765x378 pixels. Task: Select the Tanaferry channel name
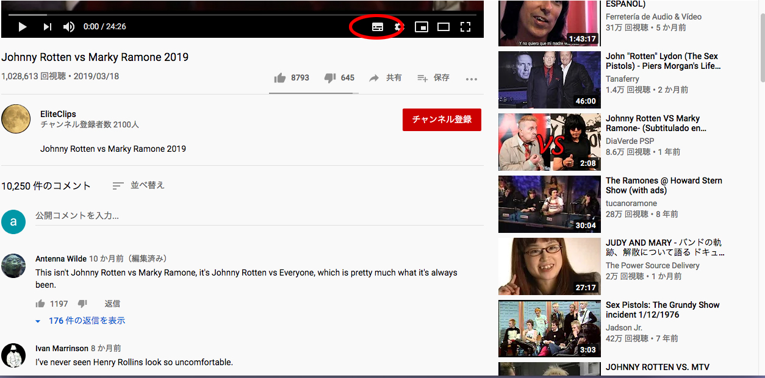pyautogui.click(x=622, y=79)
